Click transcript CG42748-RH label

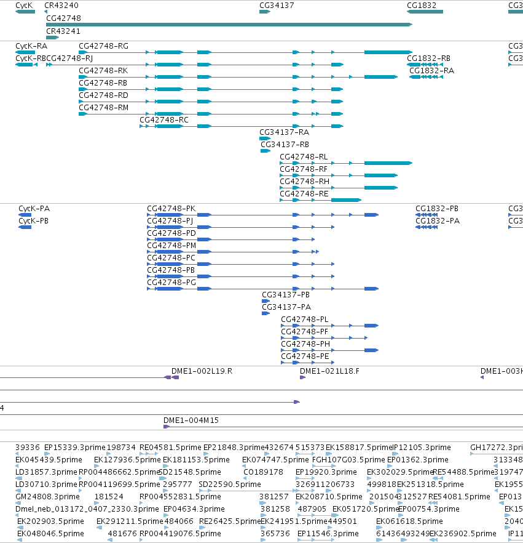tap(305, 182)
